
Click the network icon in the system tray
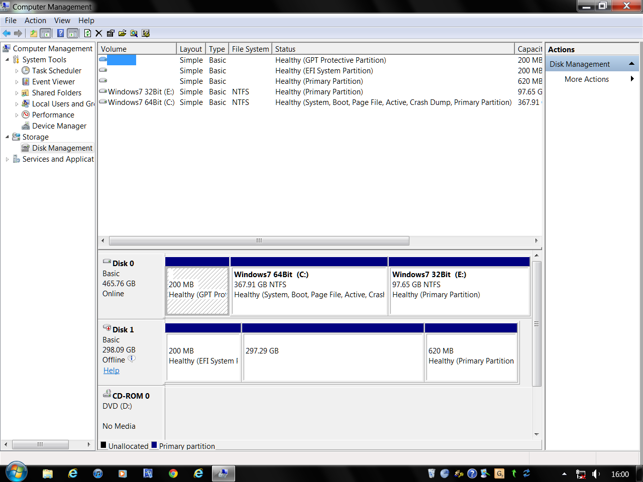[581, 474]
